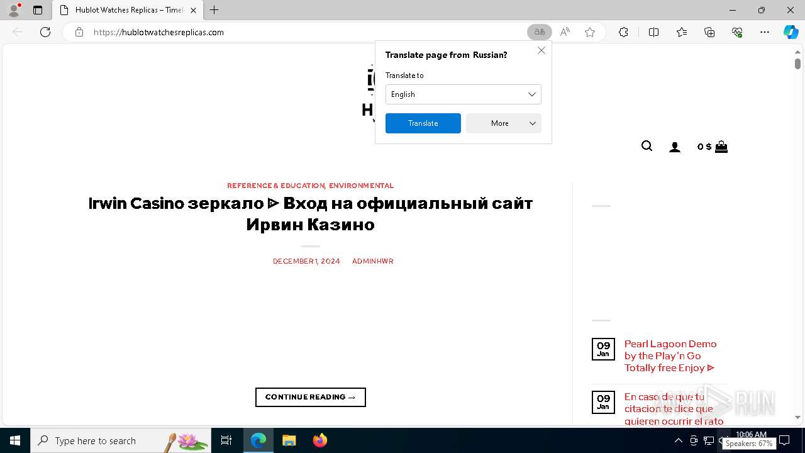Open Split screen view
This screenshot has width=805, height=453.
click(x=653, y=32)
